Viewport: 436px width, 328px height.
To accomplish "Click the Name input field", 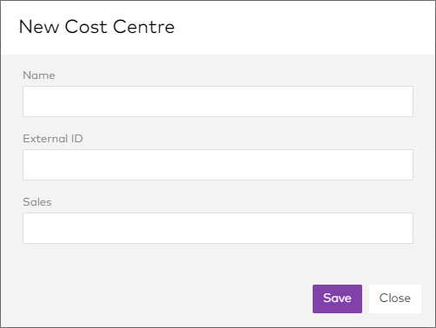I will pyautogui.click(x=218, y=102).
